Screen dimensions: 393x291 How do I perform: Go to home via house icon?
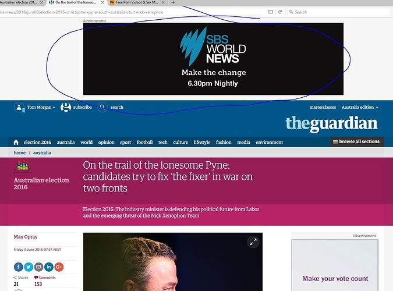16,143
